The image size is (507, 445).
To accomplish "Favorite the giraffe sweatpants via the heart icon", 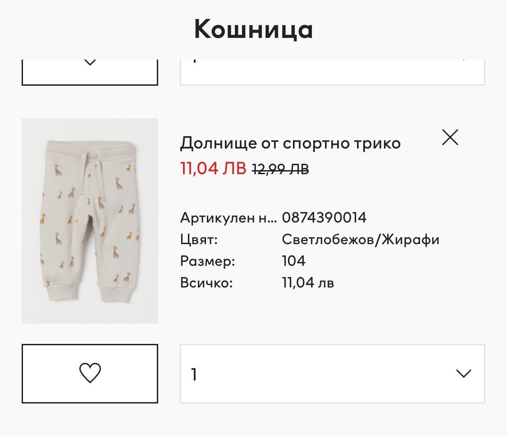I will pyautogui.click(x=90, y=373).
